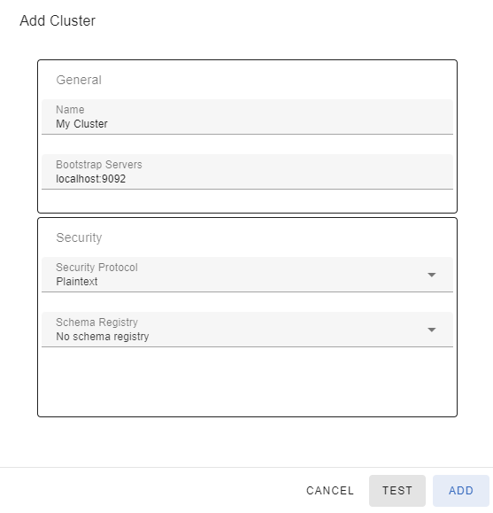Click the General section heading
493x513 pixels.
pyautogui.click(x=79, y=80)
